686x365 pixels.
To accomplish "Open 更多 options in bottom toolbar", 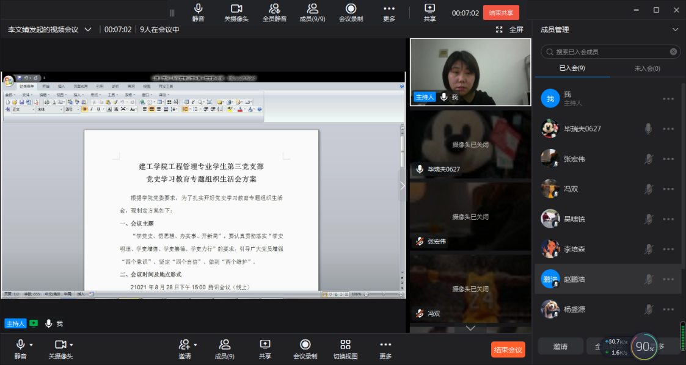I will pyautogui.click(x=385, y=345).
